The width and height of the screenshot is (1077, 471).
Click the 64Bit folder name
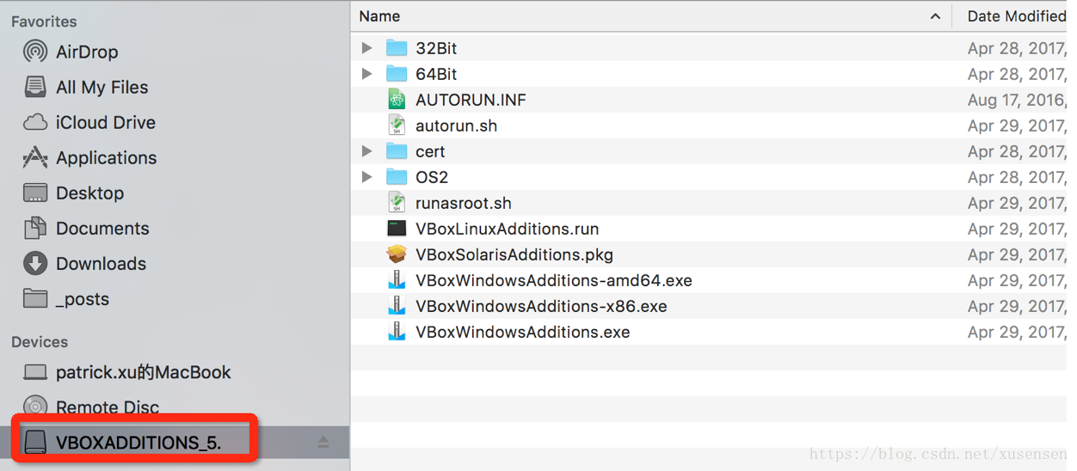(436, 74)
